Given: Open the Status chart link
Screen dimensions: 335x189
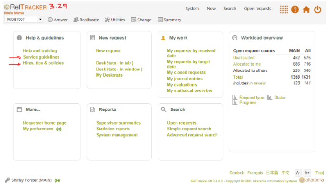Looking at the screenshot, I should coord(280,97).
